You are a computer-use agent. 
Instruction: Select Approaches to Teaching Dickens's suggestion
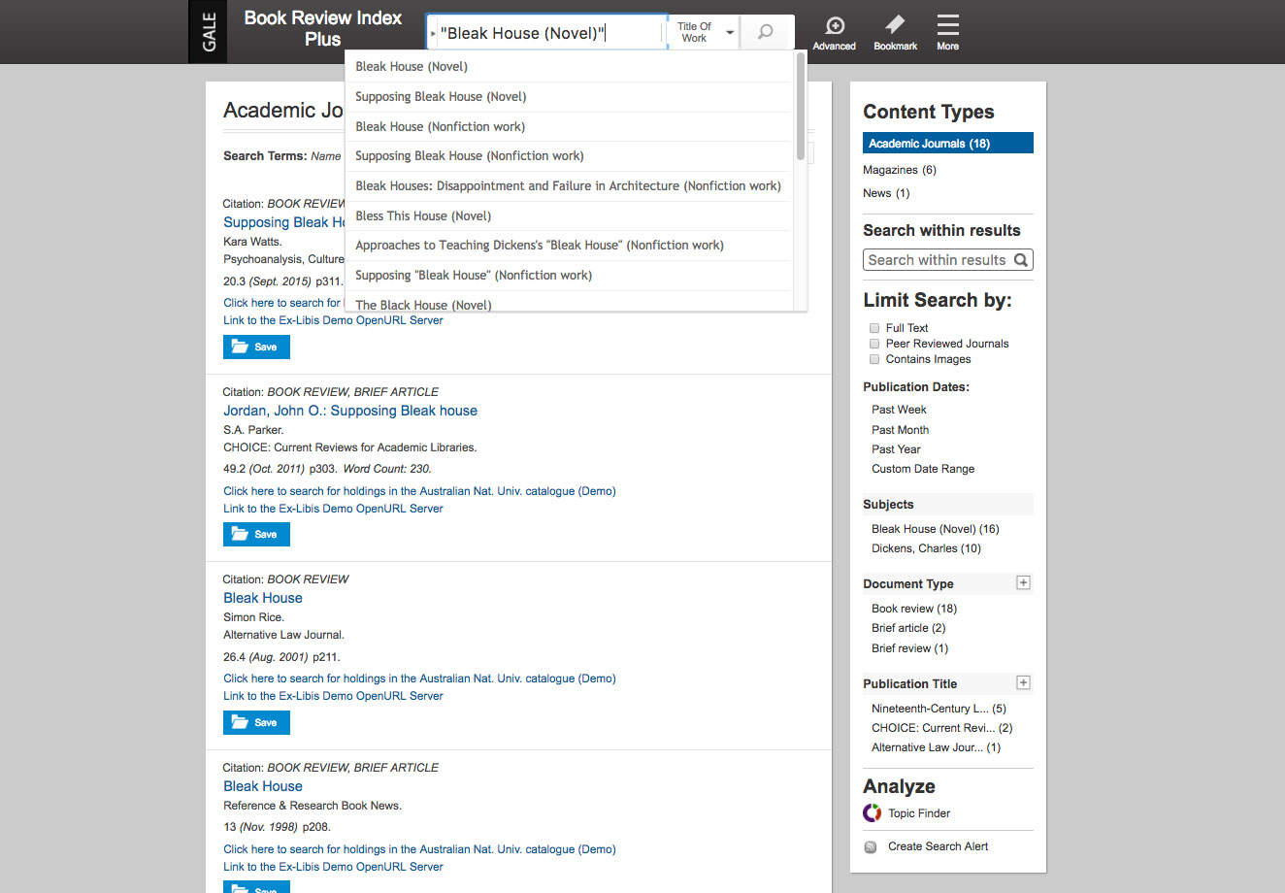tap(569, 246)
